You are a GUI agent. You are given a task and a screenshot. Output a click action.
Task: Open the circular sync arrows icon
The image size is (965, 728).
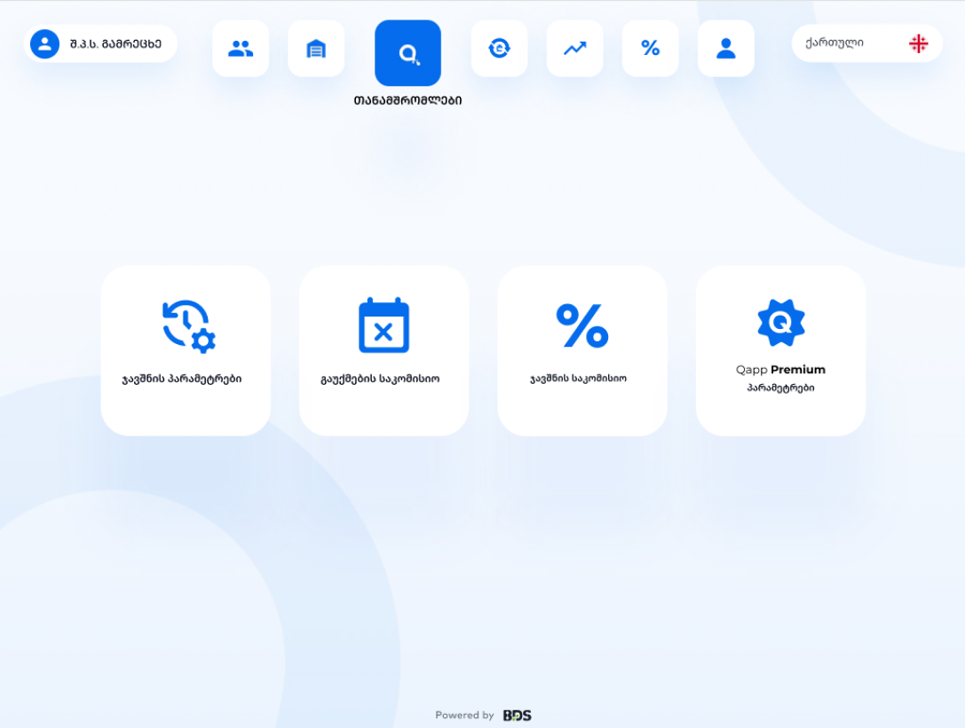pyautogui.click(x=499, y=49)
